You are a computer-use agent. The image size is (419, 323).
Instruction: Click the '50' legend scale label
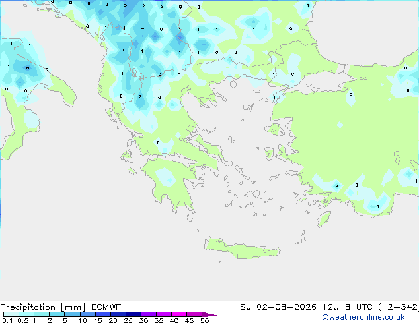click(204, 320)
